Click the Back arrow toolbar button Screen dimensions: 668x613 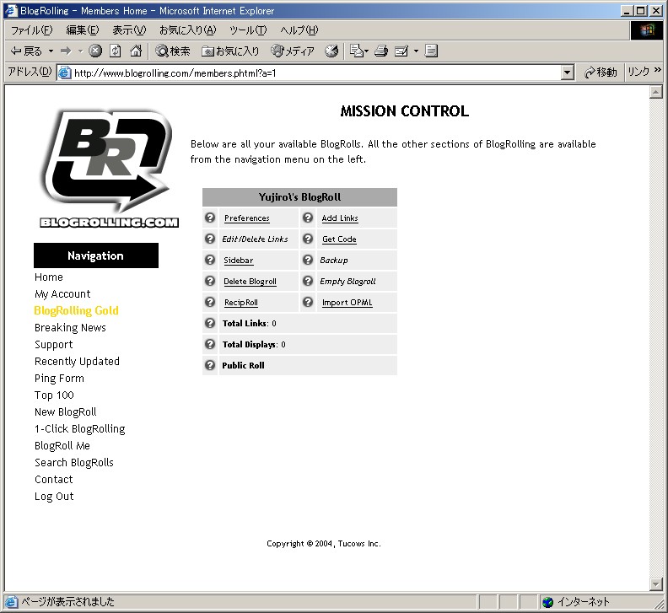[26, 51]
